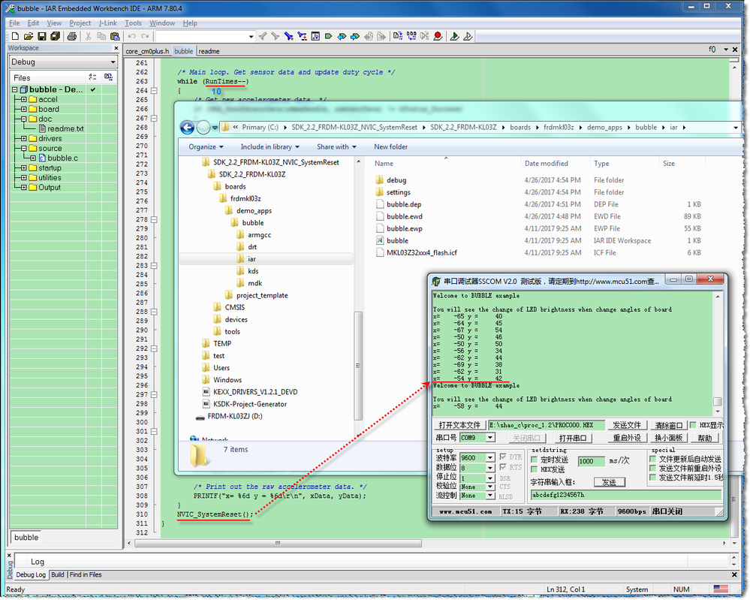Open the Debug configuration dropdown in Workspace

point(113,62)
